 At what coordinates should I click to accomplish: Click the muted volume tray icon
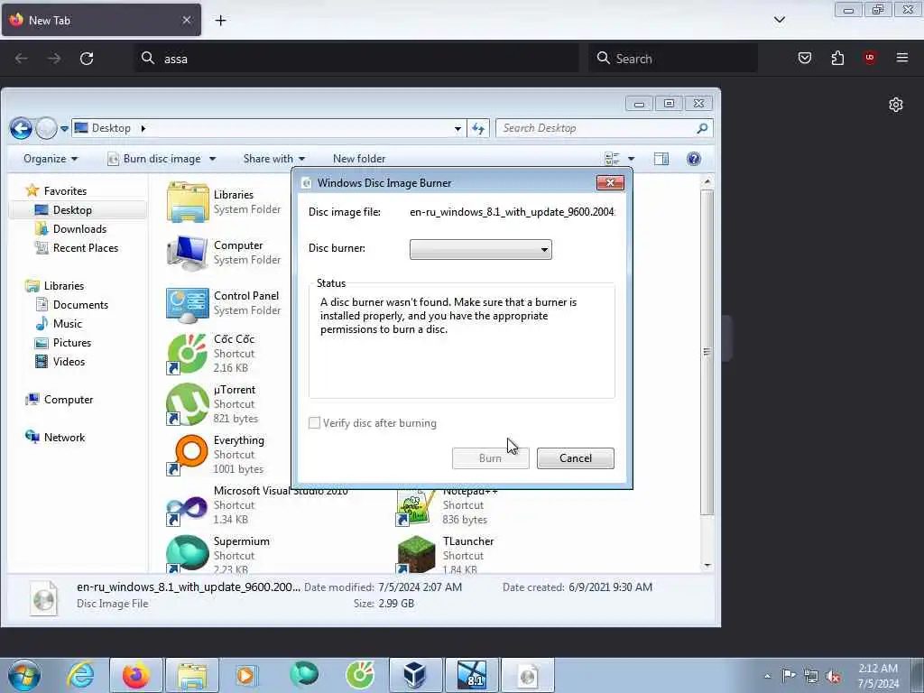833,677
